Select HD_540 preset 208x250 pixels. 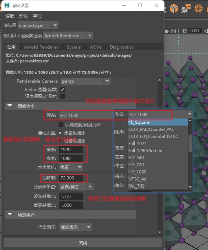[158, 158]
